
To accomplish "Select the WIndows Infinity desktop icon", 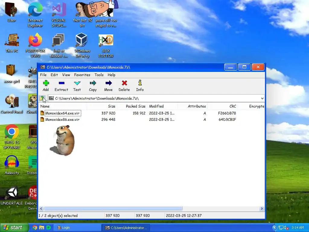I will pyautogui.click(x=82, y=45).
